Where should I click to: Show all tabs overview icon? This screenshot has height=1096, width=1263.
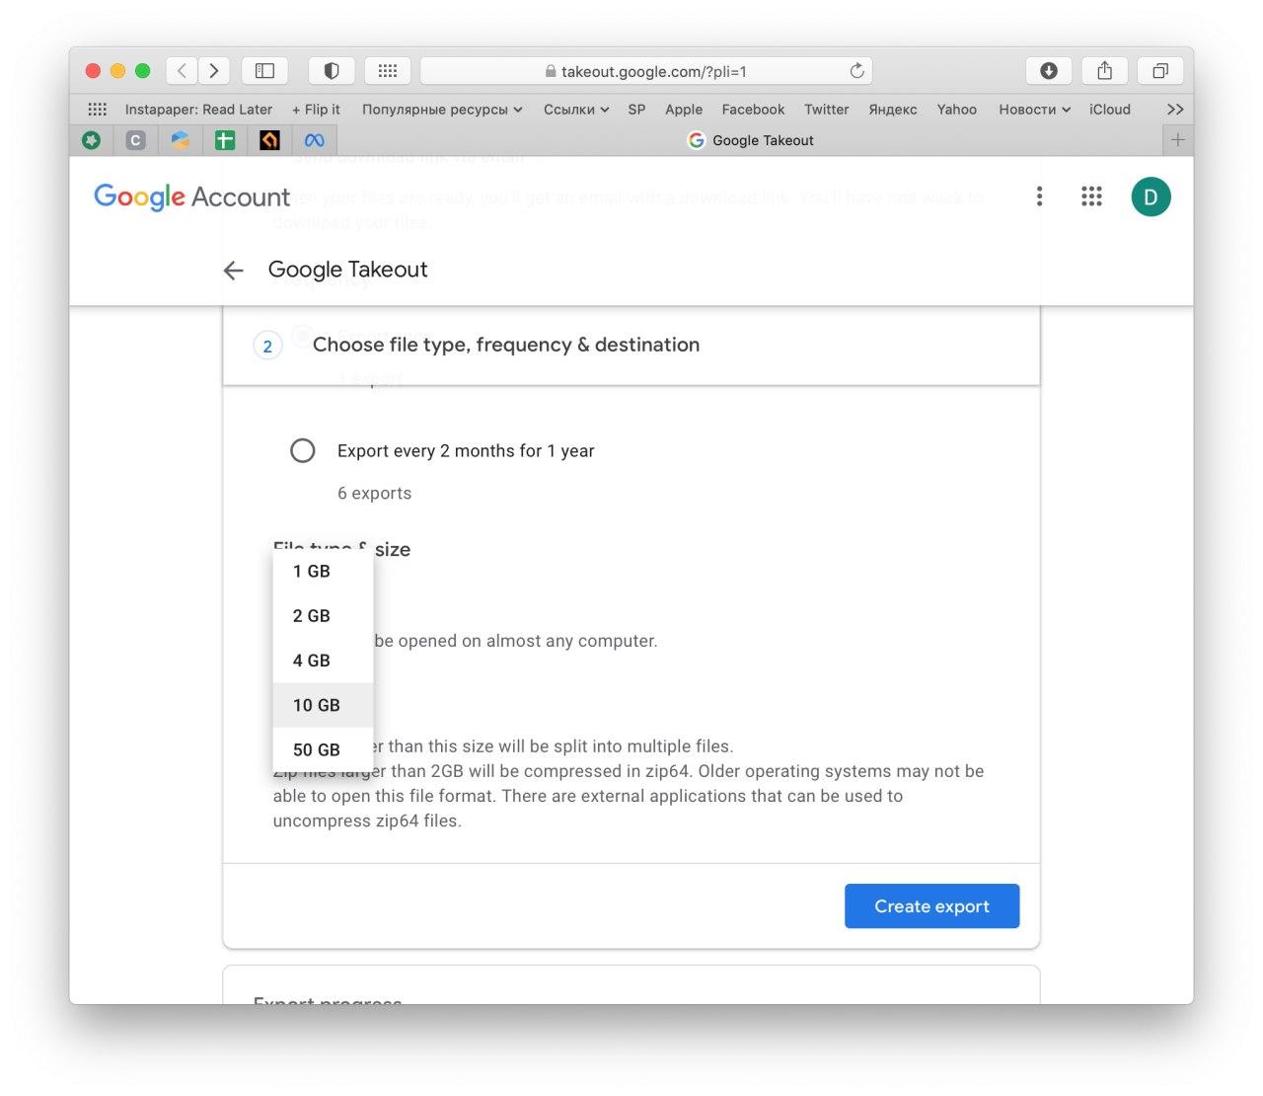[1160, 70]
